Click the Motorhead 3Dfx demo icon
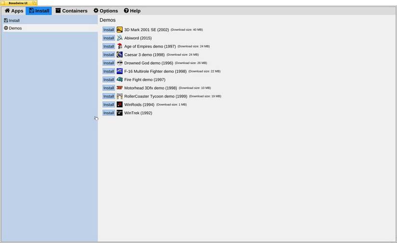This screenshot has width=397, height=243. [x=119, y=88]
